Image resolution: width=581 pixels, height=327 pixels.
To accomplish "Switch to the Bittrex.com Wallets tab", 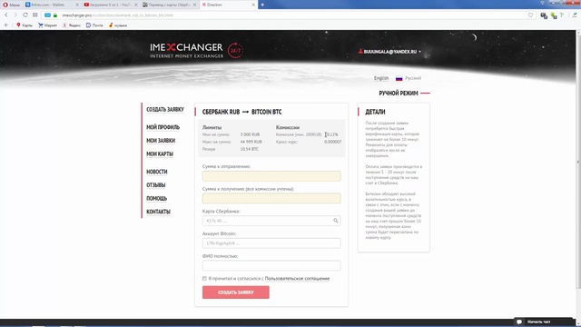I will pyautogui.click(x=48, y=5).
